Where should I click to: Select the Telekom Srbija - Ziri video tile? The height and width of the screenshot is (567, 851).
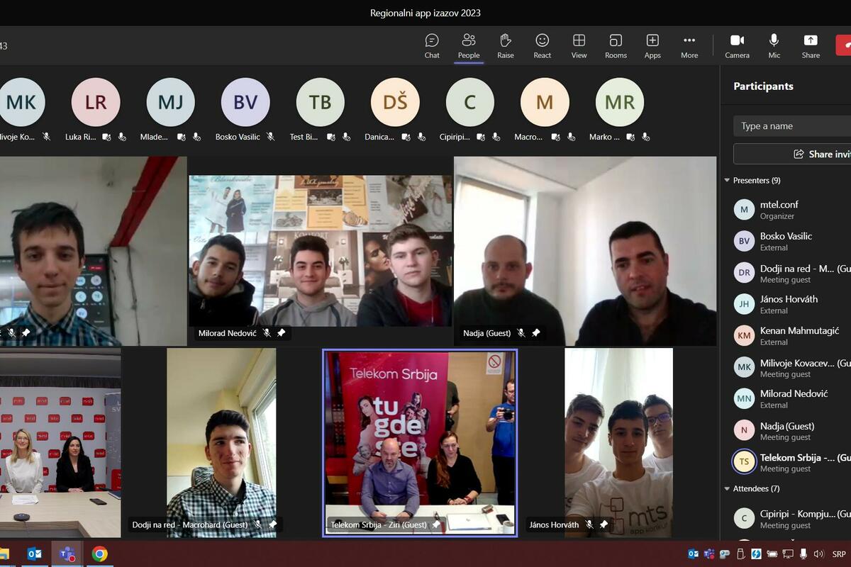[x=420, y=443]
